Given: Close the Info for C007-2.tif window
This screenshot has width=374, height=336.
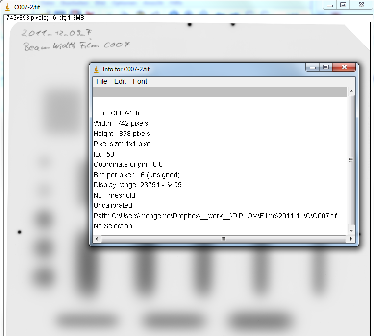Looking at the screenshot, I should click(x=345, y=67).
